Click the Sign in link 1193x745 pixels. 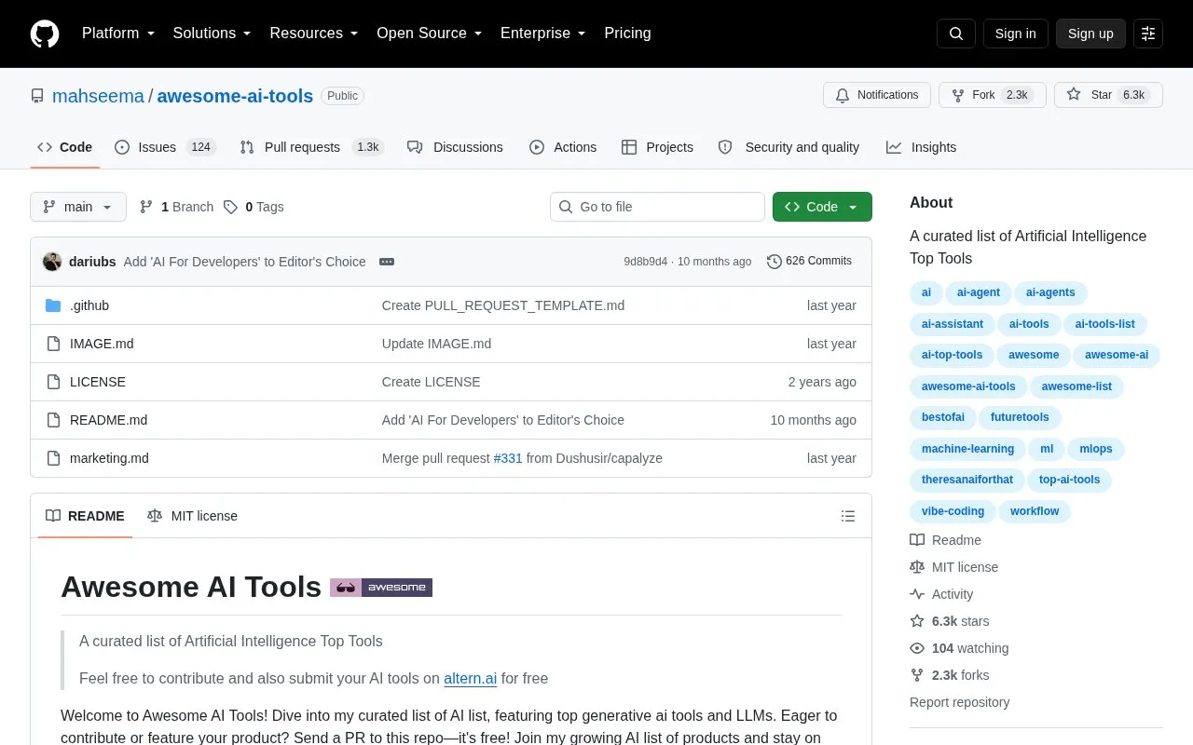(x=1015, y=34)
